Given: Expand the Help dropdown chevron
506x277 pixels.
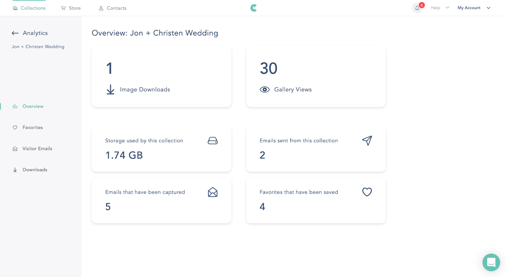Looking at the screenshot, I should point(447,8).
